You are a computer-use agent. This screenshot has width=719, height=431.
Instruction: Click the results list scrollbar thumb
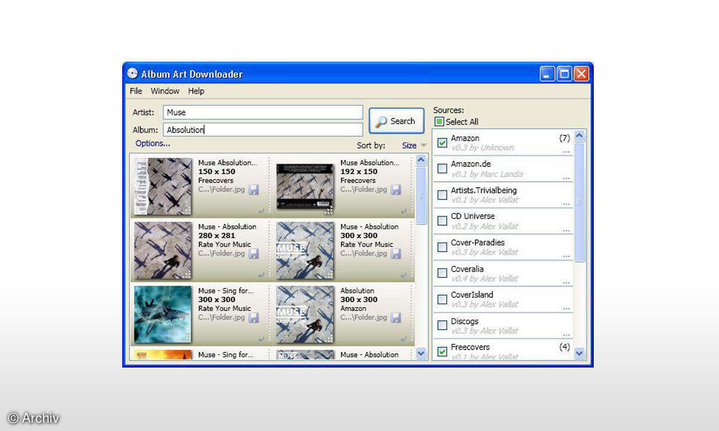point(421,195)
